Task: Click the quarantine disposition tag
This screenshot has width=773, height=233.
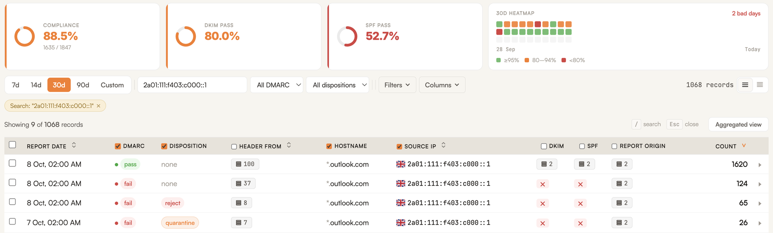Action: click(180, 223)
